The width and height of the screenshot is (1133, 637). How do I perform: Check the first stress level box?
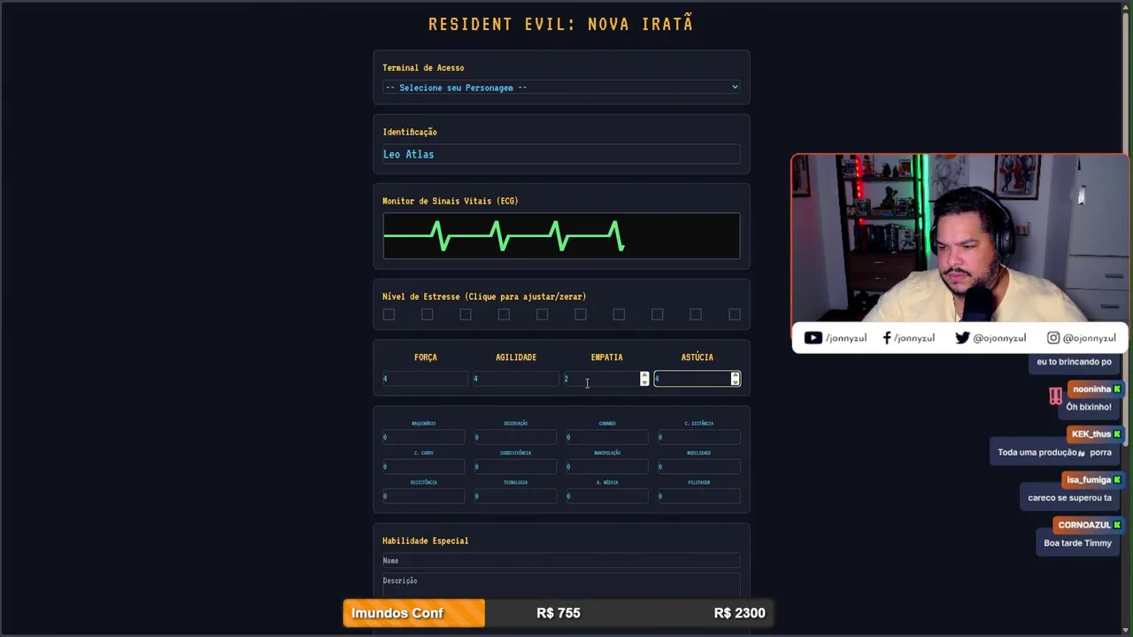point(389,314)
